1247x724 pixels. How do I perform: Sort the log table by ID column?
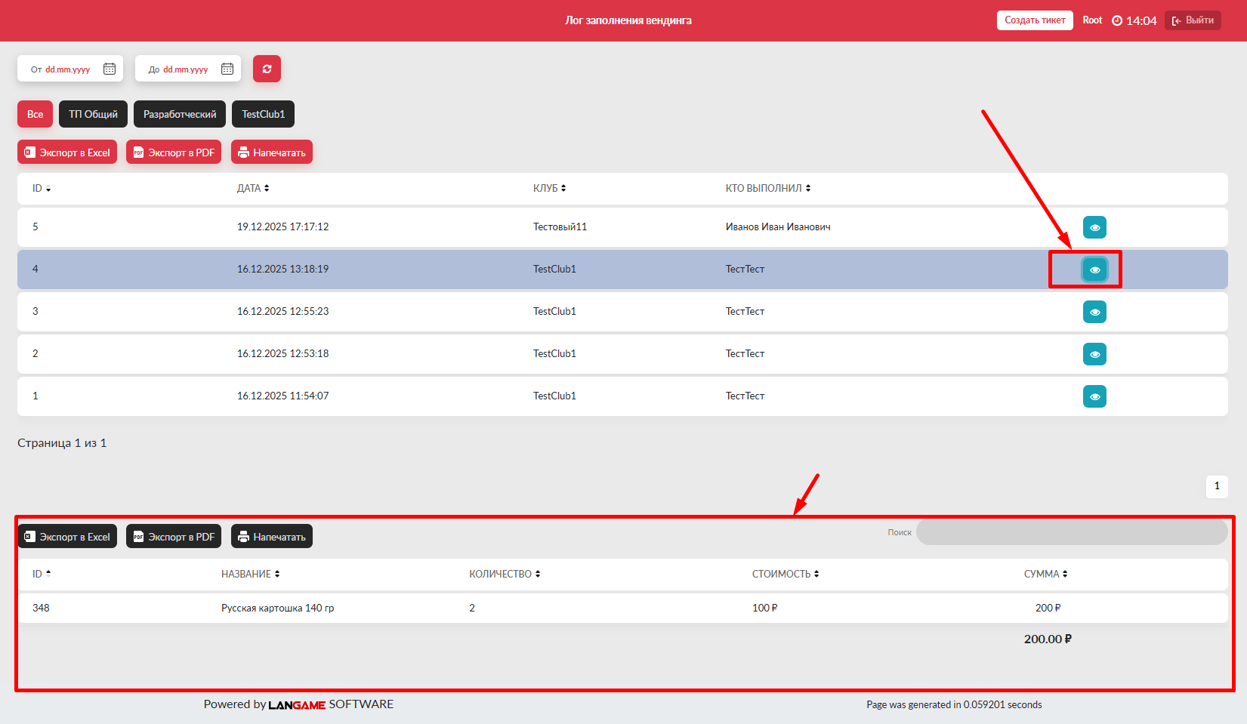42,188
